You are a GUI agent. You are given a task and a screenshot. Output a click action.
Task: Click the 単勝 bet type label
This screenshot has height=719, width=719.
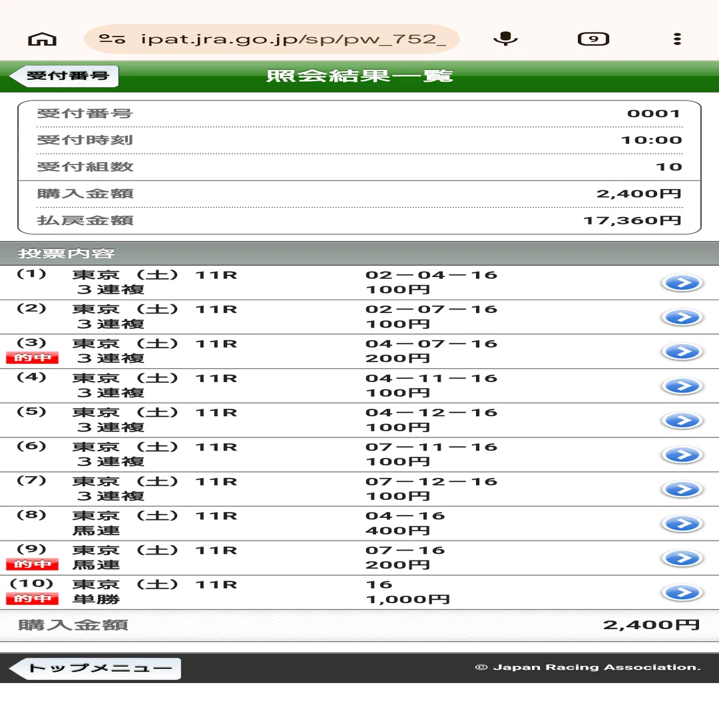click(96, 599)
